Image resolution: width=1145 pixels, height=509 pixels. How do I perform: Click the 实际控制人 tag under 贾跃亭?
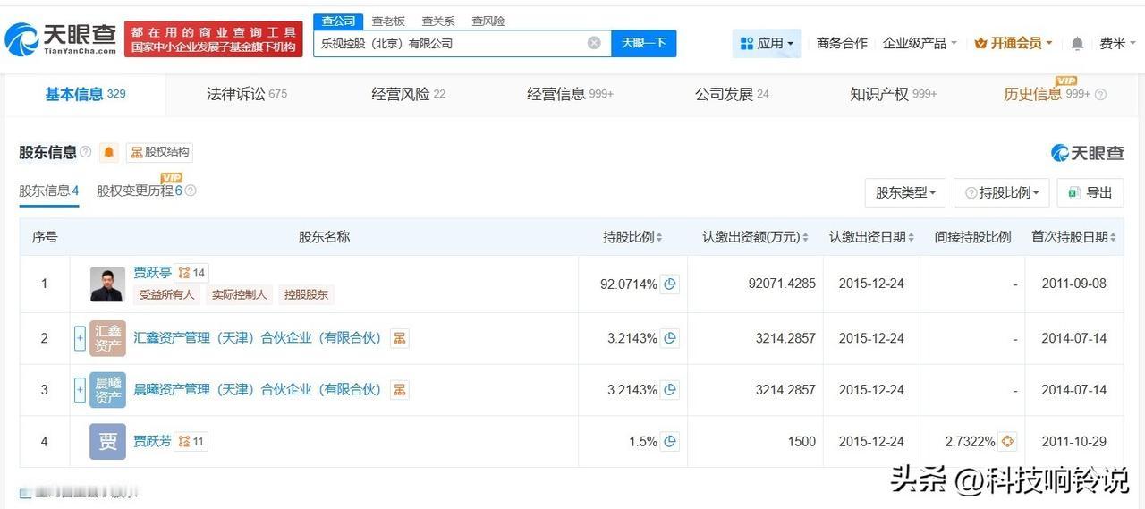tap(239, 294)
